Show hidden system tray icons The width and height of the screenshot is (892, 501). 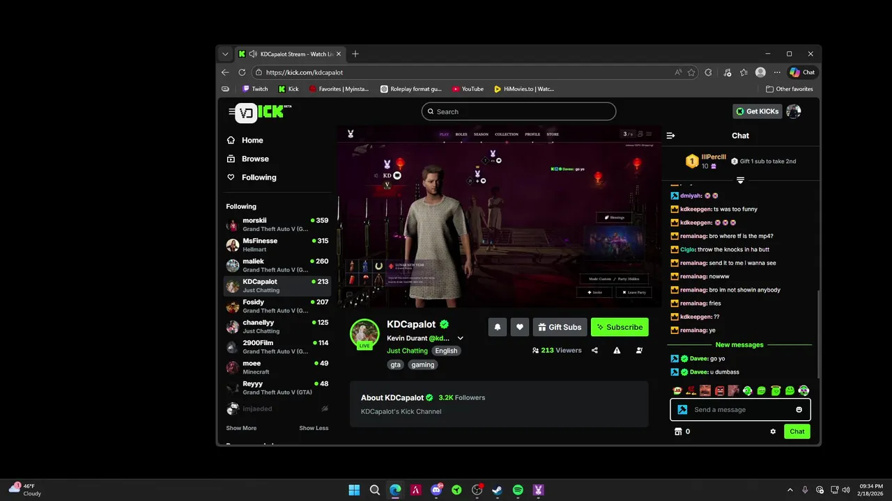tap(790, 490)
